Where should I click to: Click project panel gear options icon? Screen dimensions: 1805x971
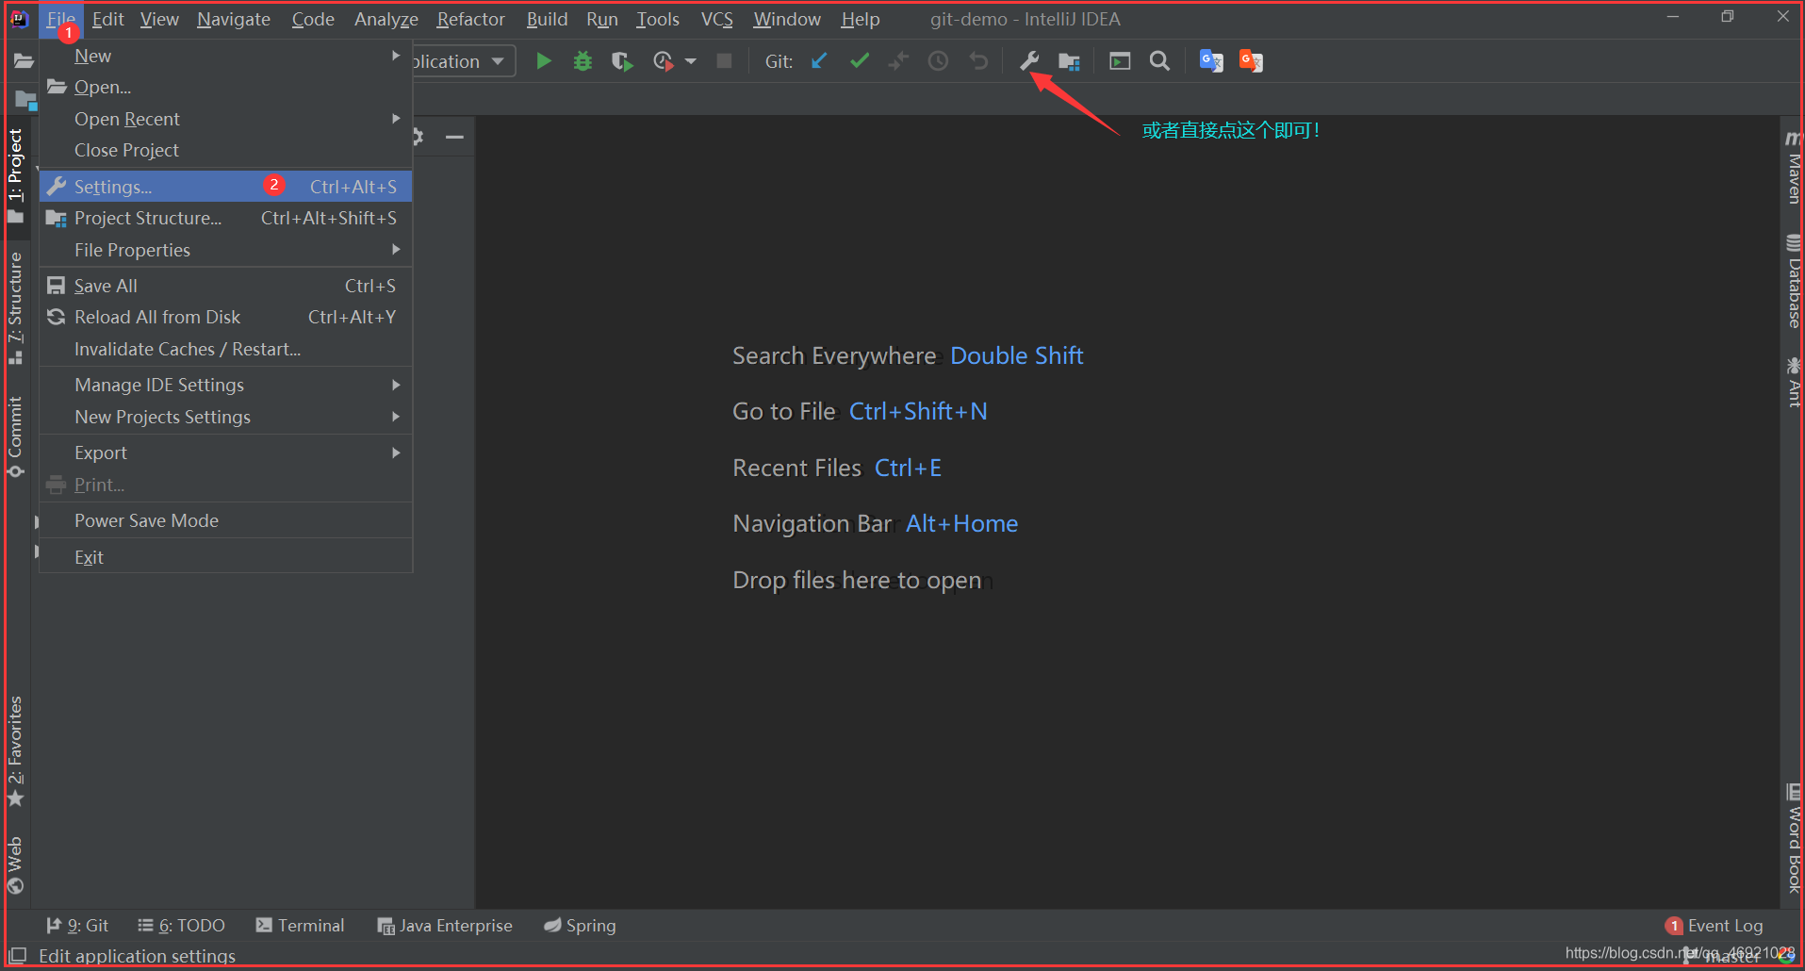[418, 137]
